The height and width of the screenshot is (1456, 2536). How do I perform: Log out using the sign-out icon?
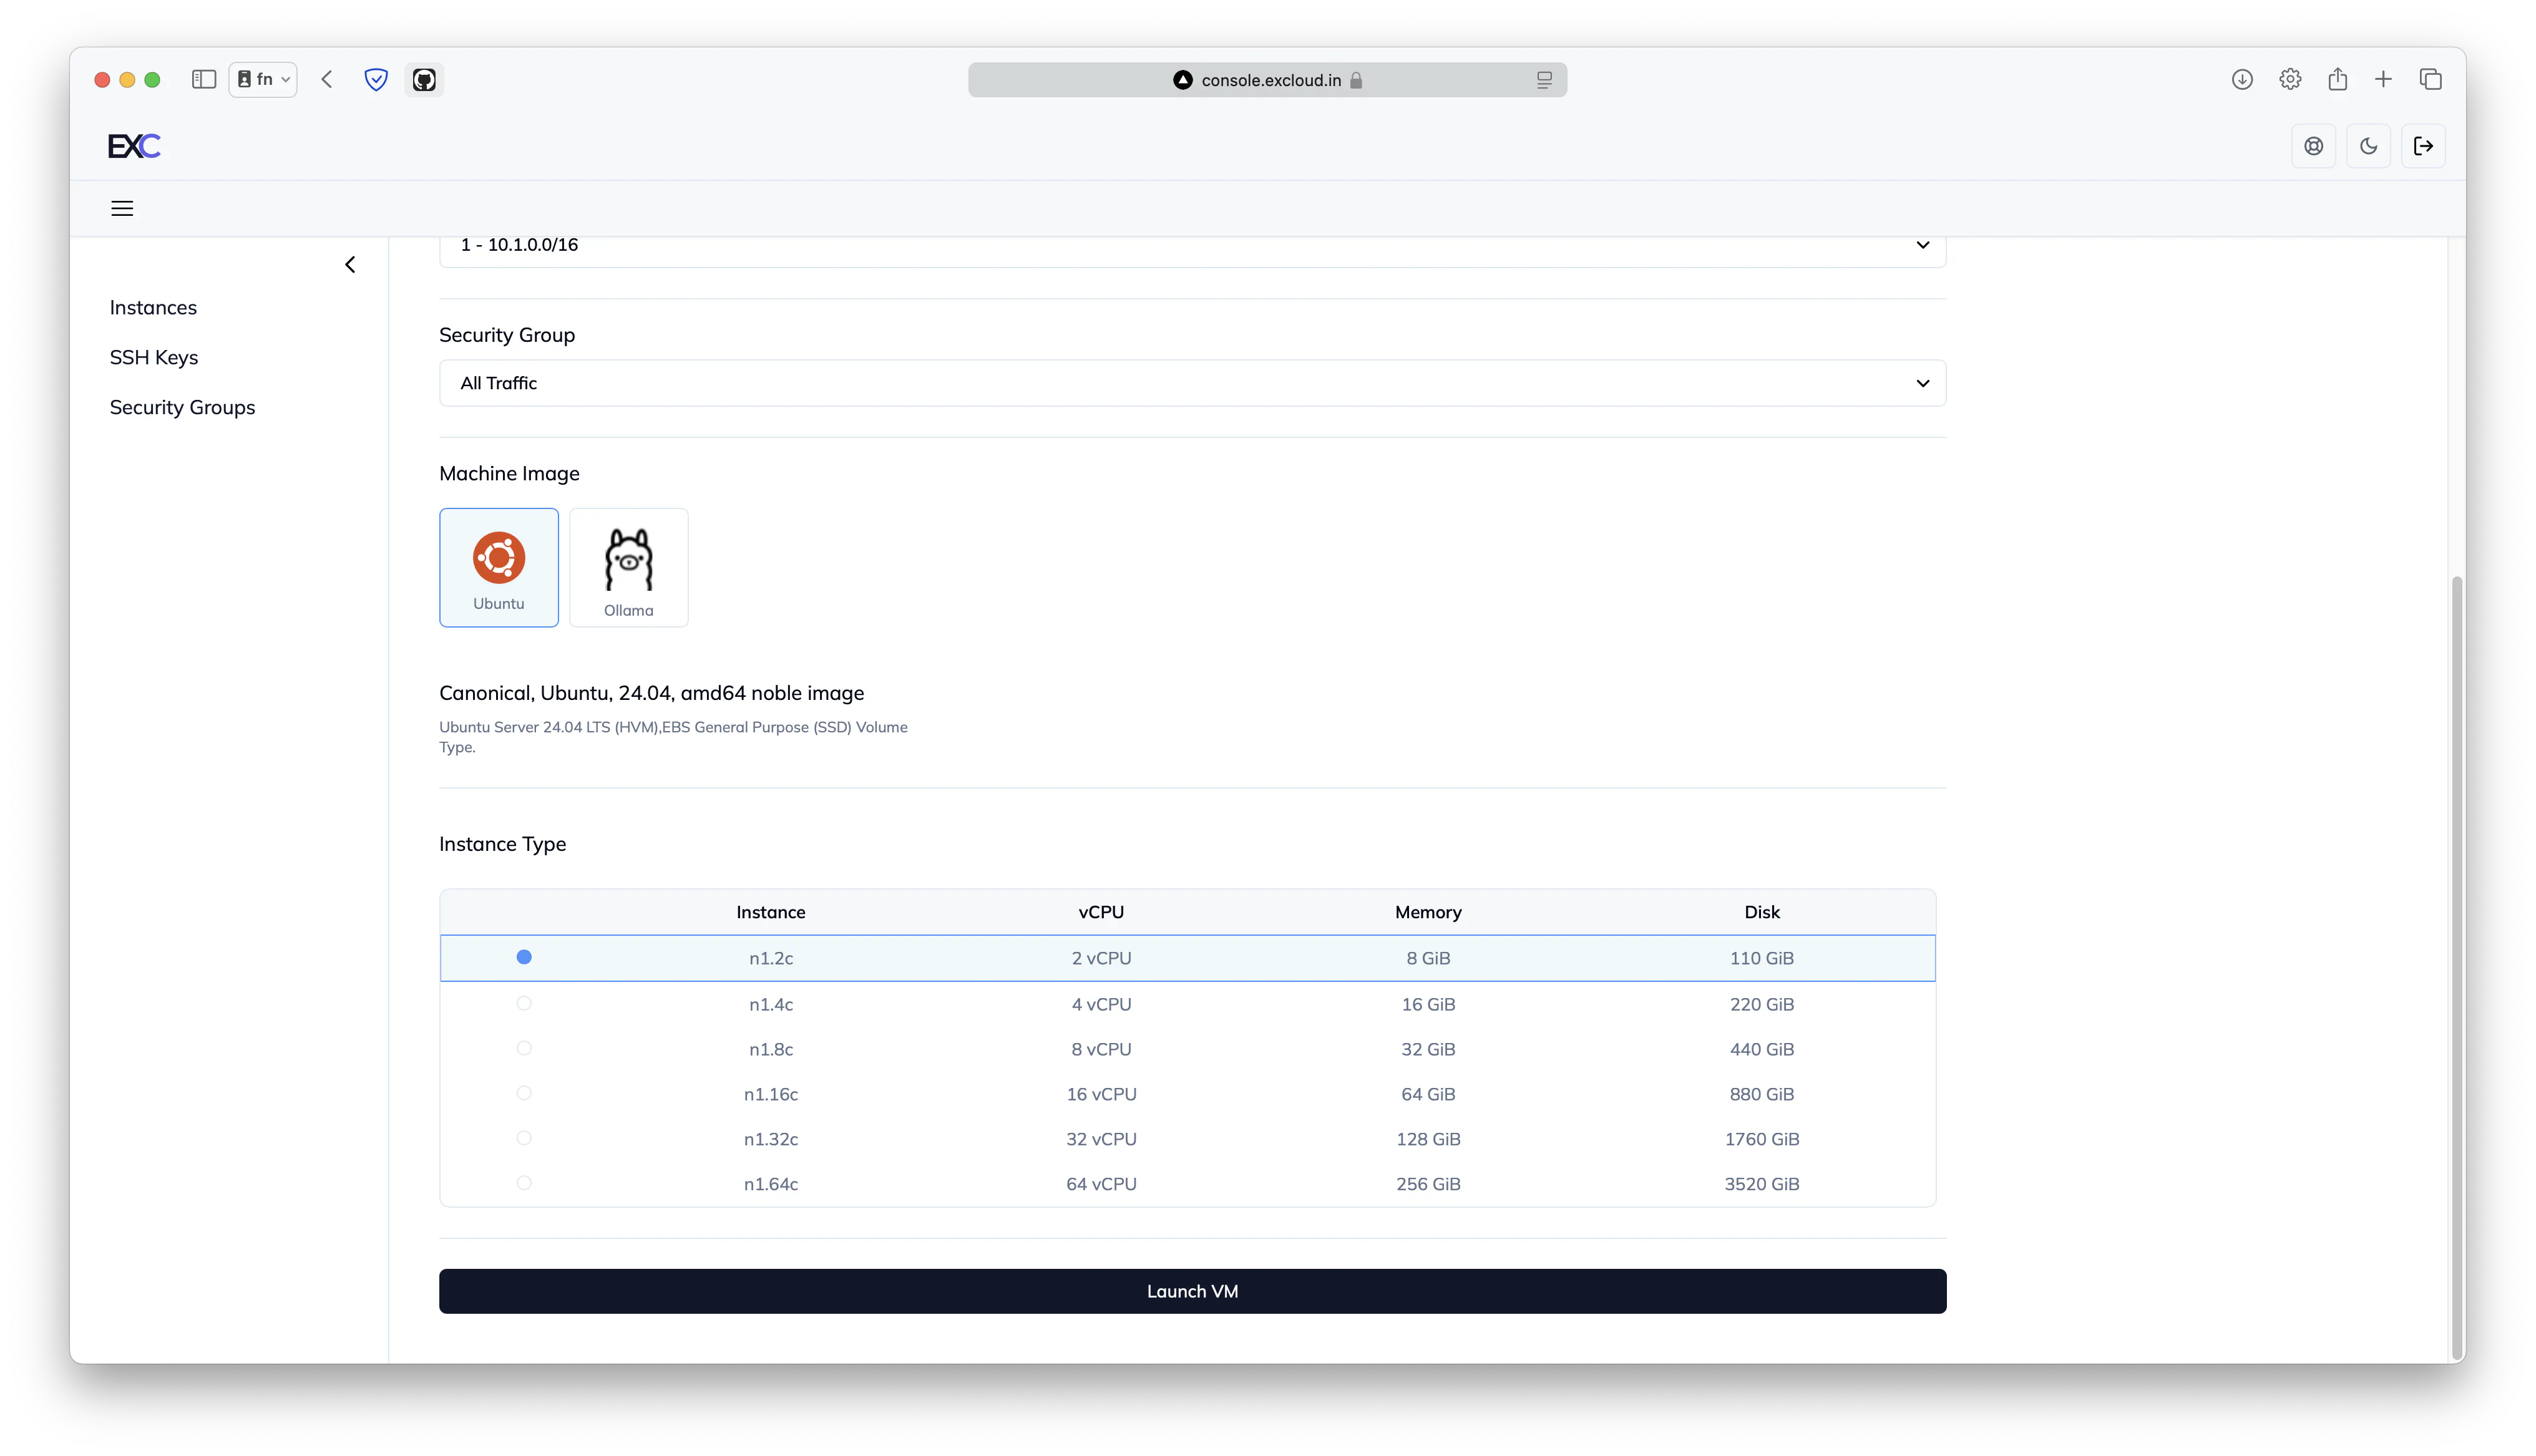[2424, 145]
